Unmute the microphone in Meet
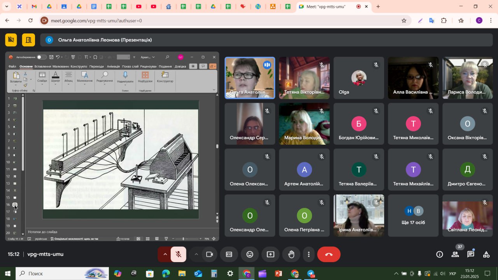Image resolution: width=498 pixels, height=280 pixels. 179,254
